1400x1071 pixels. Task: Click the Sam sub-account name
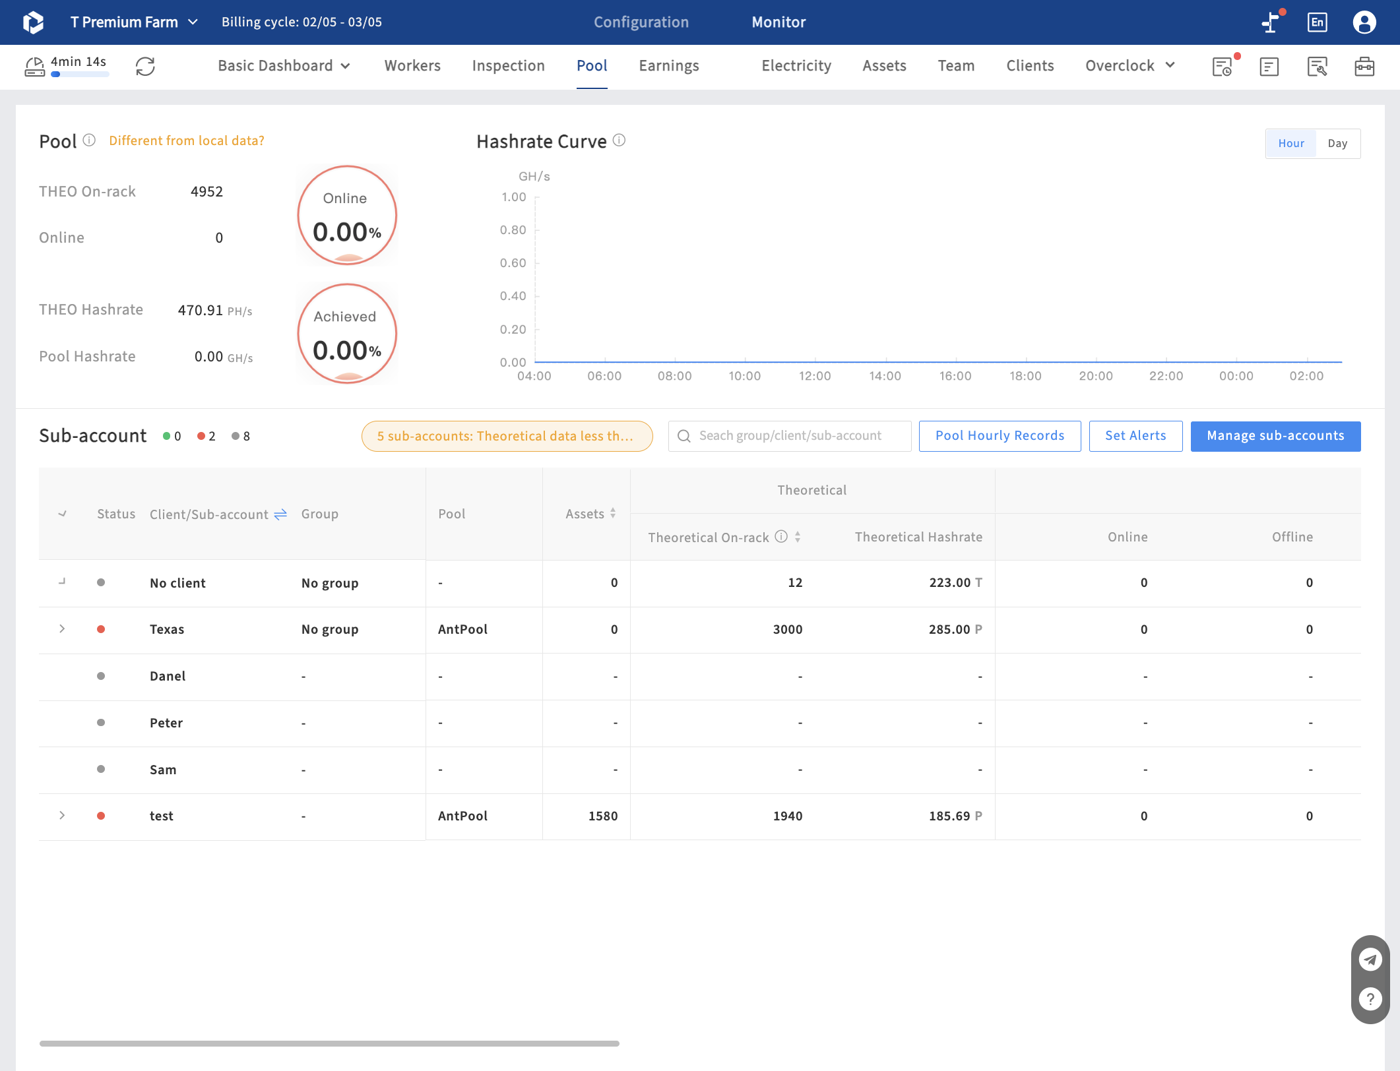coord(163,770)
